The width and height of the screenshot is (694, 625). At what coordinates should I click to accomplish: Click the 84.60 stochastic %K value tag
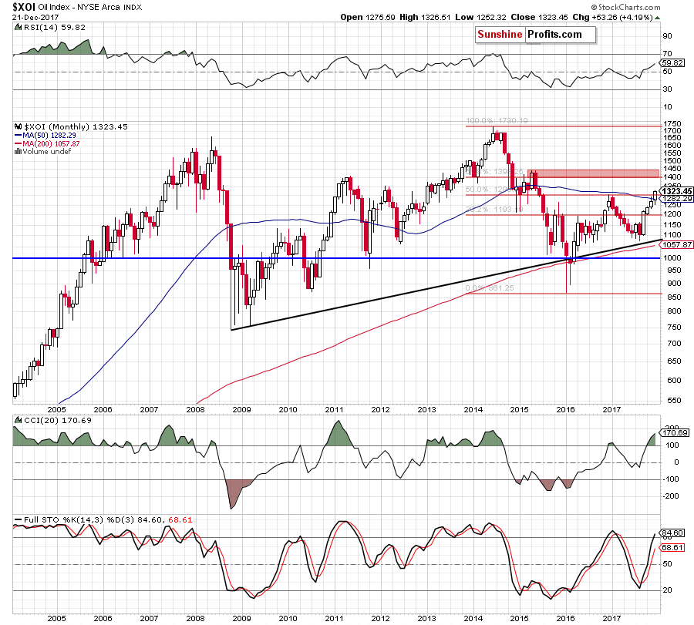tap(672, 533)
